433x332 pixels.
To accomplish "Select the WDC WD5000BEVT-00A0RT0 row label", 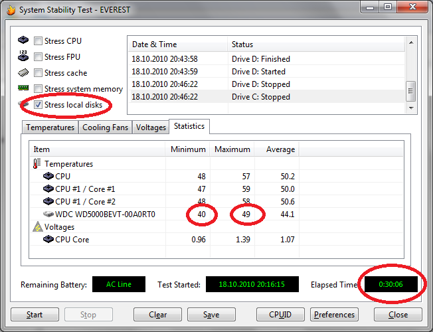I will pos(105,214).
